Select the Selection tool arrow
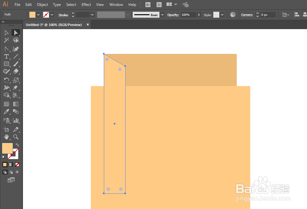Viewport: 307px width, 209px height. (x=7, y=33)
